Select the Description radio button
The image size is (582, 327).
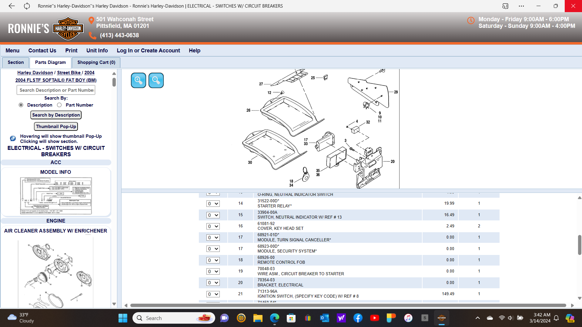[x=21, y=105]
